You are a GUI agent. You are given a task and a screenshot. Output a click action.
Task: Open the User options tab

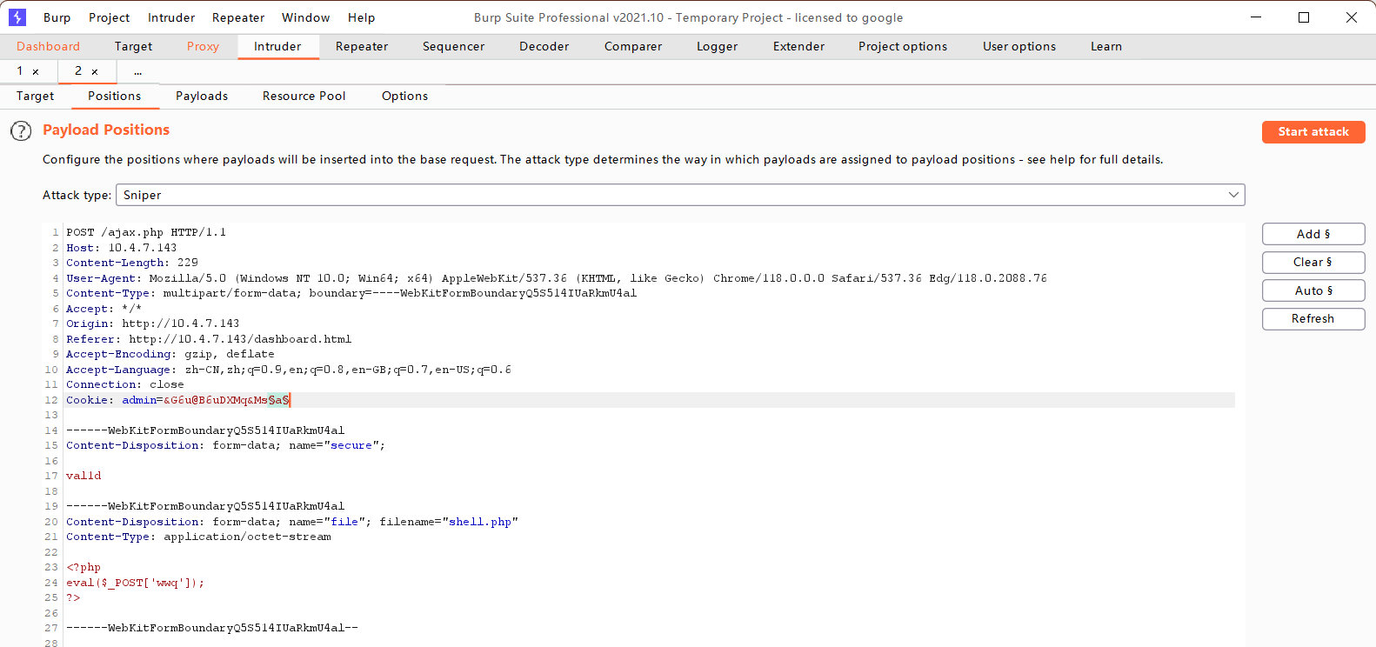[1019, 46]
